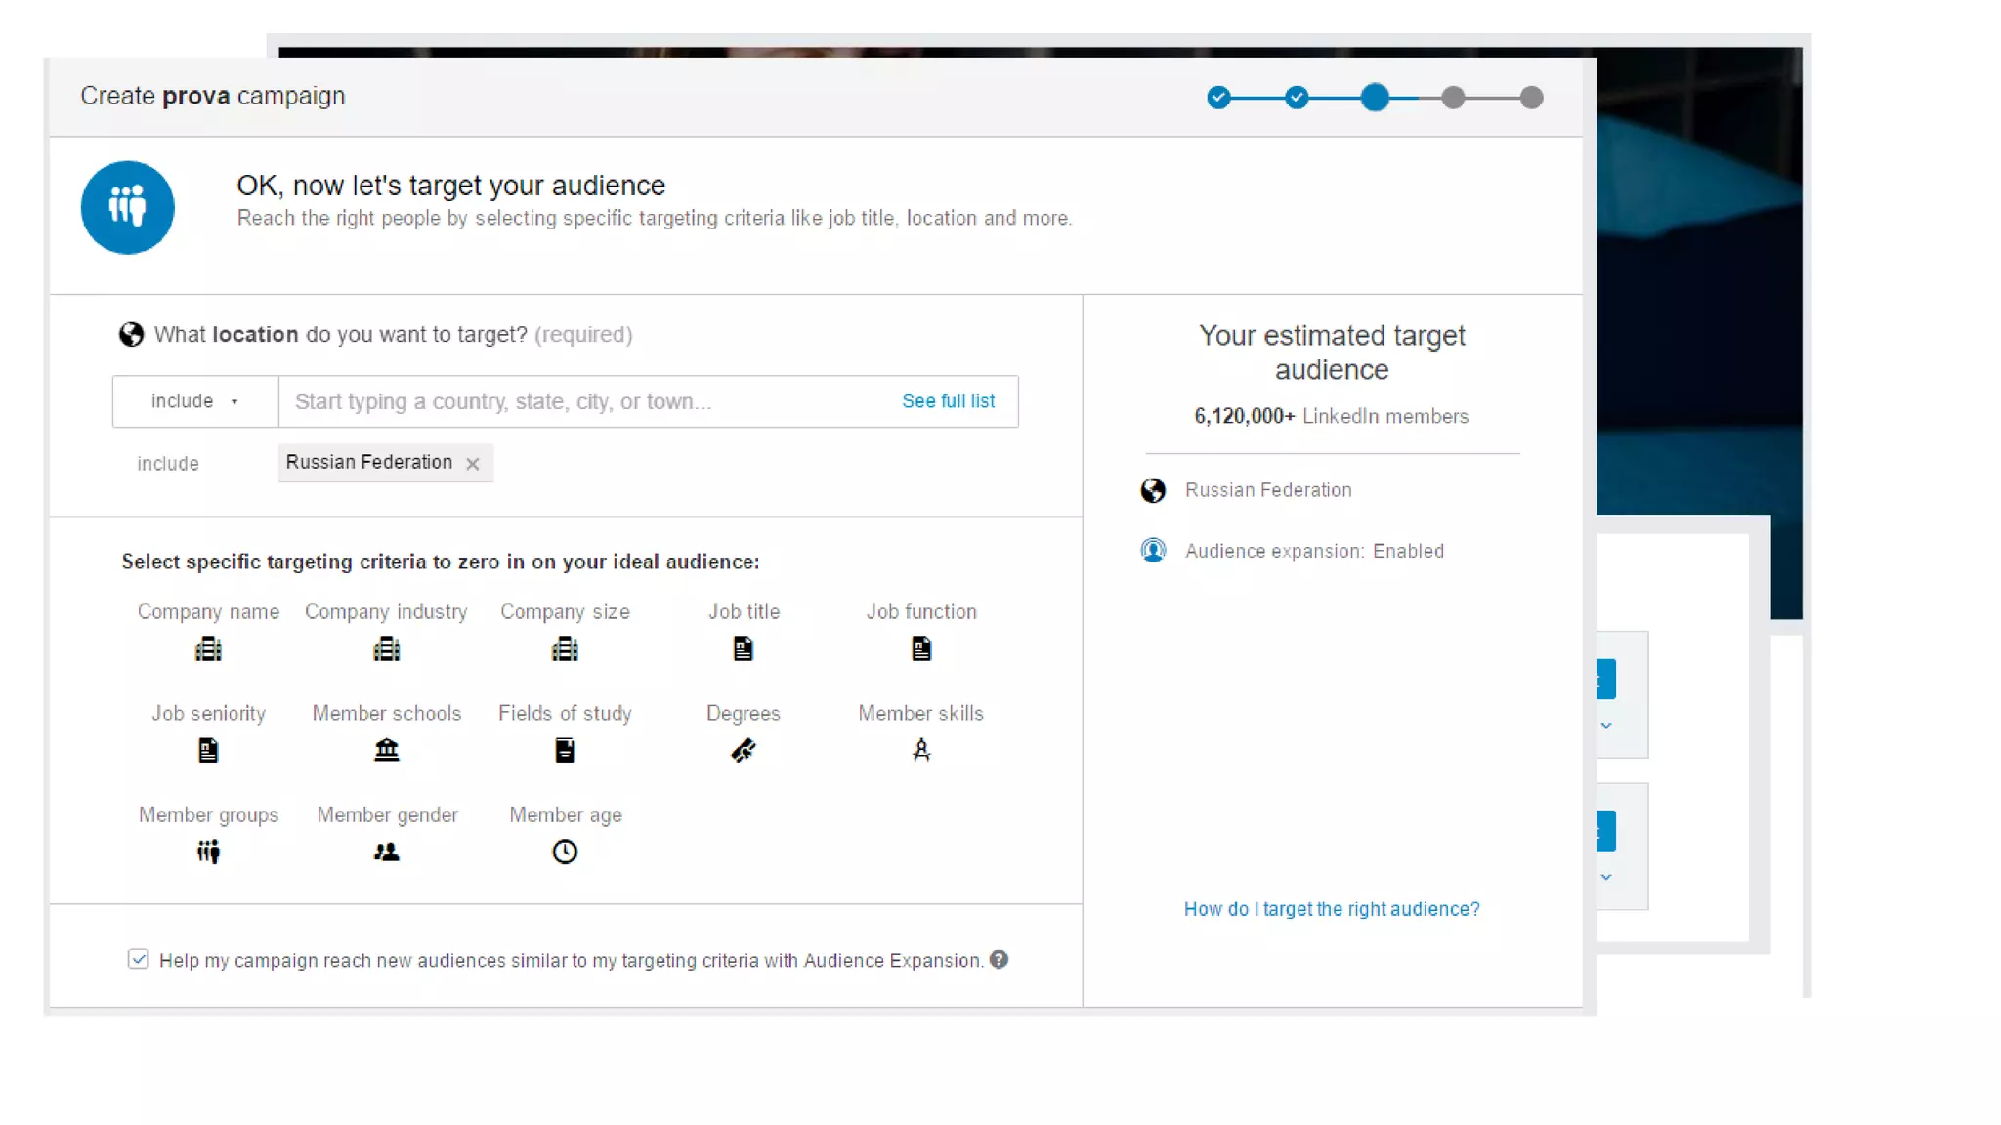Expand the lower chevron behind dialog
The width and height of the screenshot is (2001, 1125).
pos(1605,877)
